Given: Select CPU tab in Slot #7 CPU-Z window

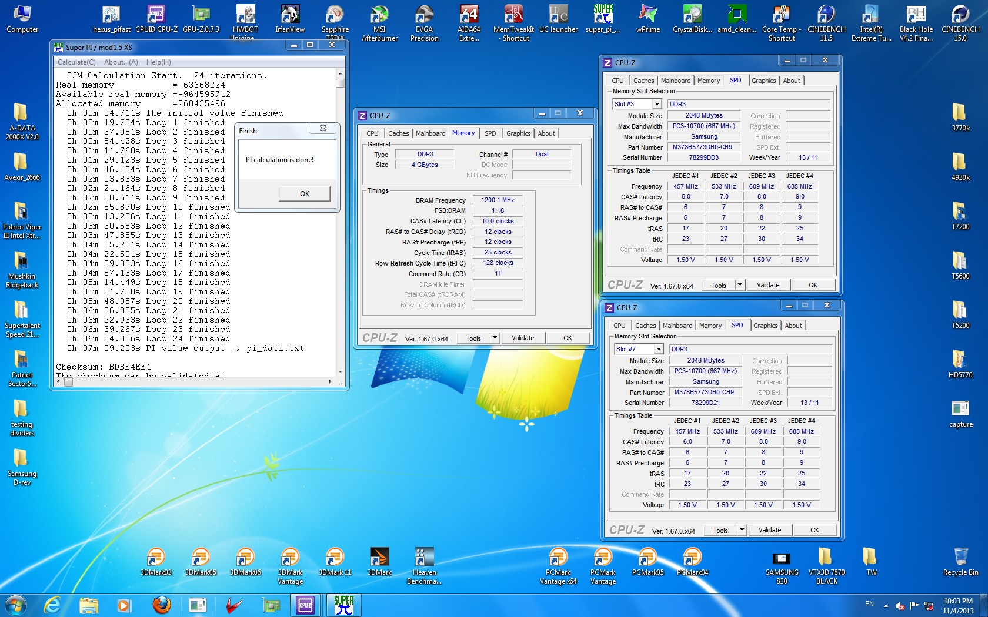Looking at the screenshot, I should pyautogui.click(x=619, y=326).
